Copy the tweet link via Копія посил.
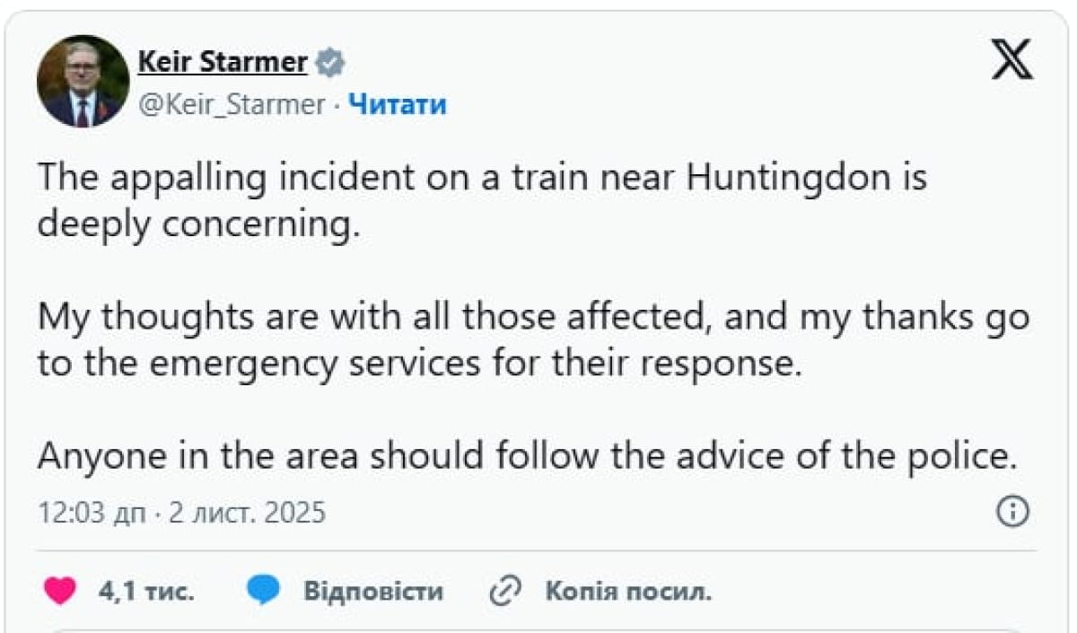This screenshot has height=633, width=1077. point(627,592)
